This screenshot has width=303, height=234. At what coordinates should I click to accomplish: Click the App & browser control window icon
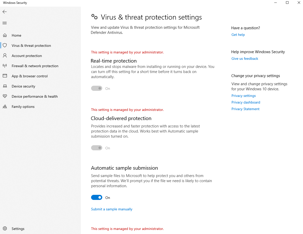click(x=5, y=76)
